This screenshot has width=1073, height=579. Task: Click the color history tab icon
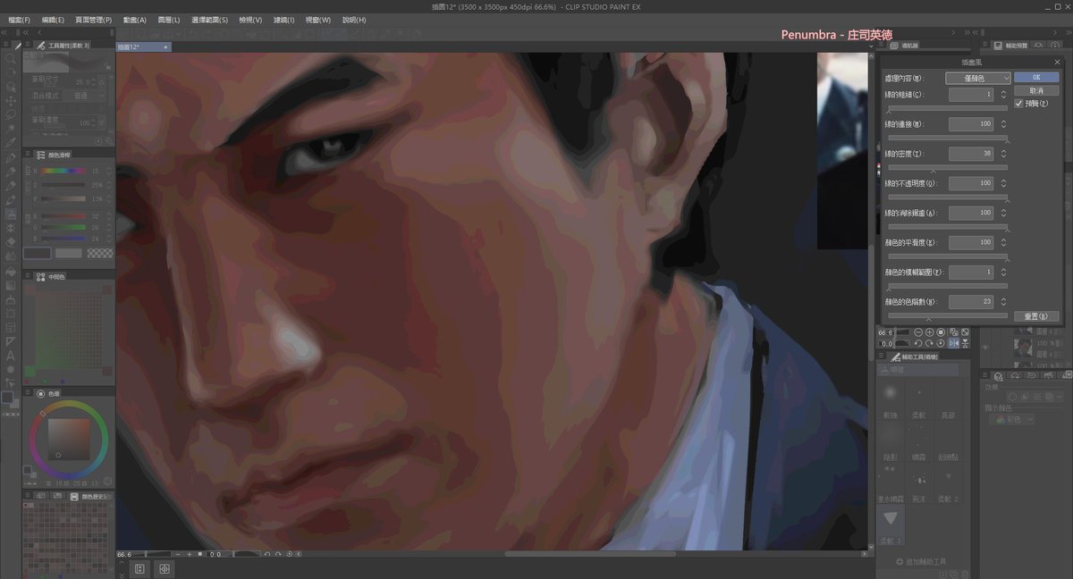point(74,496)
